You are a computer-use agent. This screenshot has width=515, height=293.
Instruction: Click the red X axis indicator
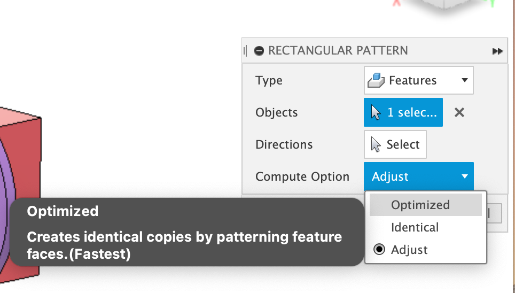[x=396, y=3]
